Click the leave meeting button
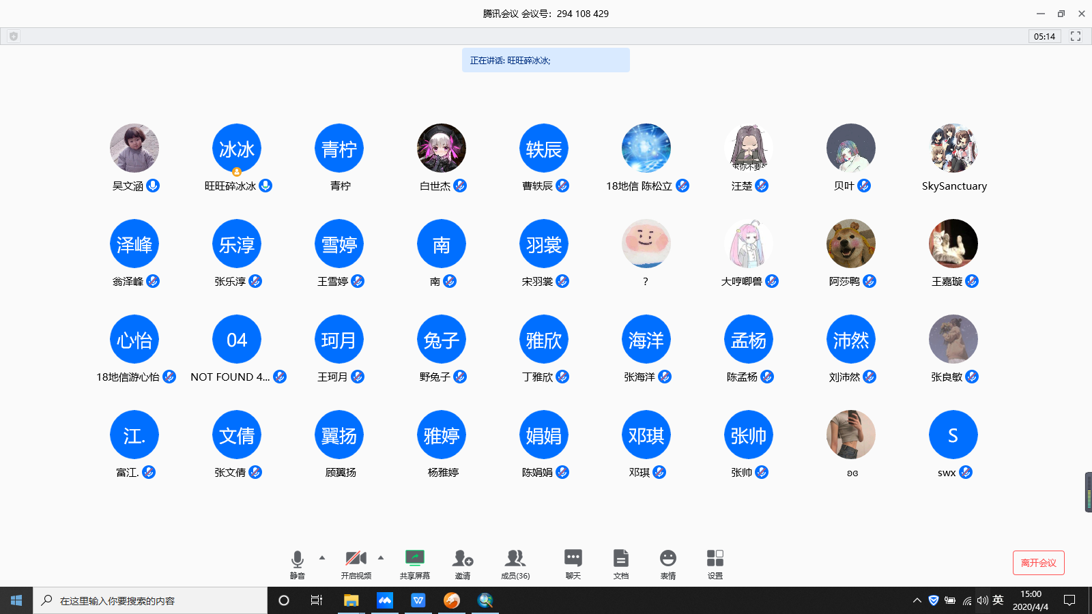Viewport: 1092px width, 614px height. tap(1038, 563)
